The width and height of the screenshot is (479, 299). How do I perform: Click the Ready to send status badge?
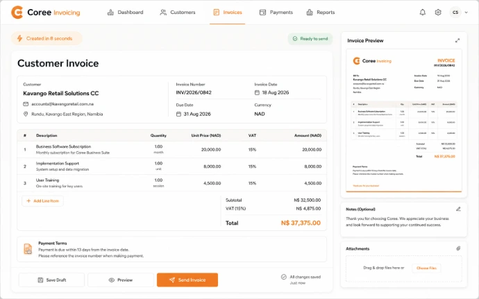[x=310, y=39]
